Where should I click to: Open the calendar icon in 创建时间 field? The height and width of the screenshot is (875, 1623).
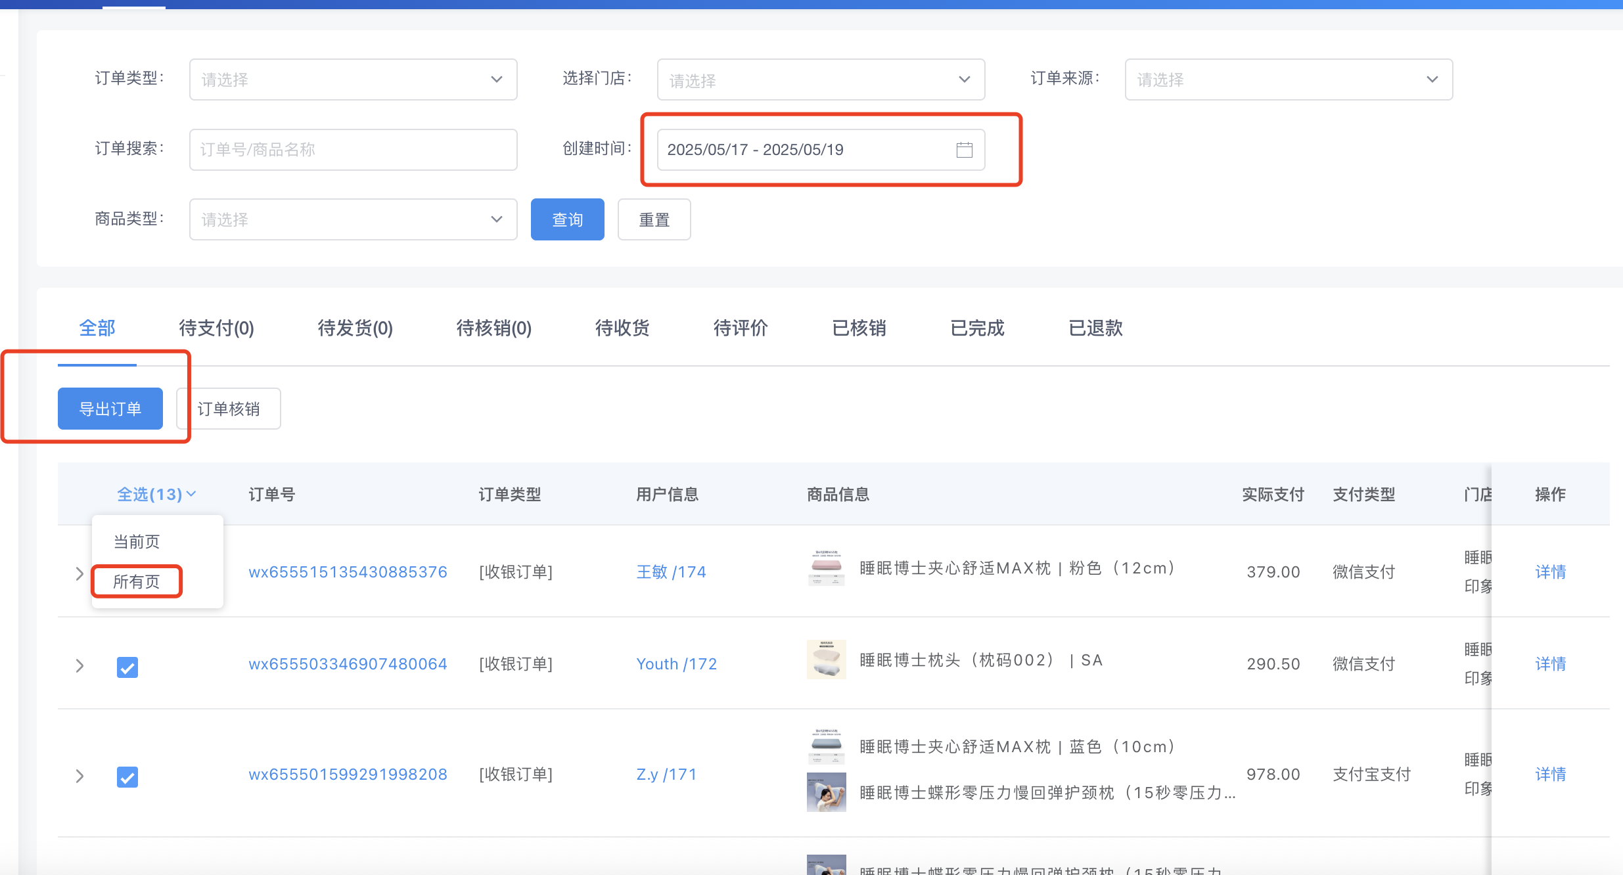pyautogui.click(x=964, y=150)
